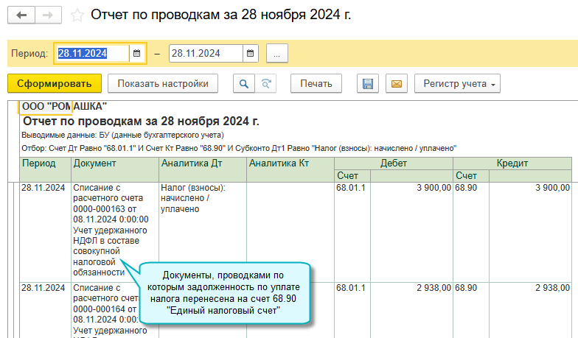This screenshot has width=578, height=338.
Task: Click the Аналитика Дт column header
Action: 203,169
